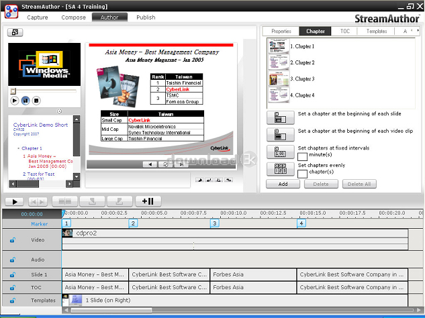425x318 pixels.
Task: Switch to the Templates panel tab
Action: click(377, 31)
